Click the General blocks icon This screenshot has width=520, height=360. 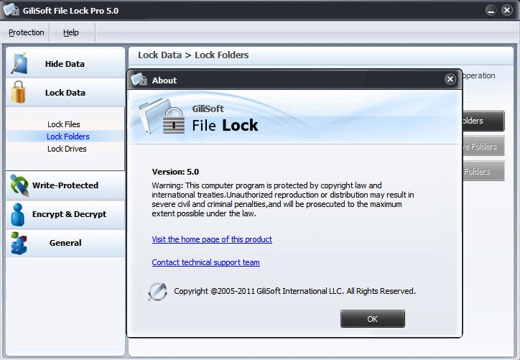pos(19,243)
